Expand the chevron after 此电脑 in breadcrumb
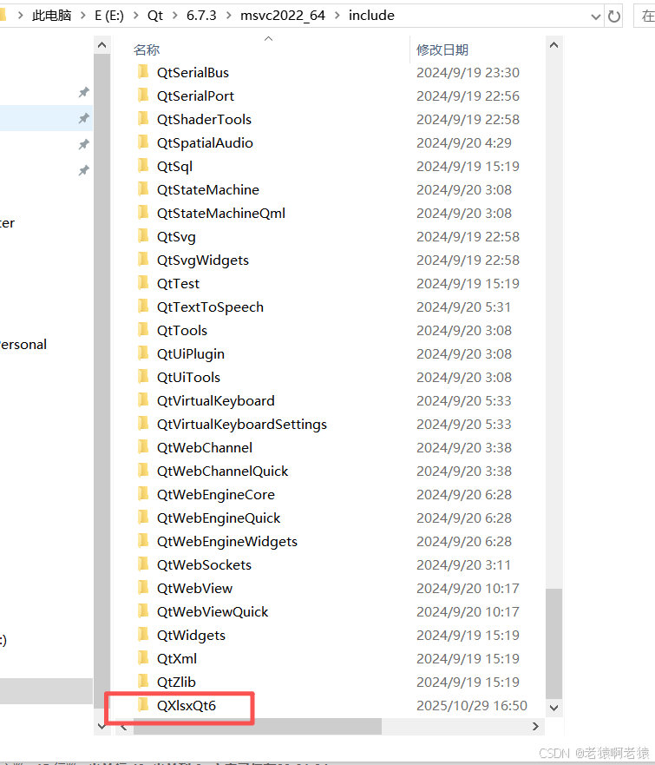 pyautogui.click(x=83, y=16)
